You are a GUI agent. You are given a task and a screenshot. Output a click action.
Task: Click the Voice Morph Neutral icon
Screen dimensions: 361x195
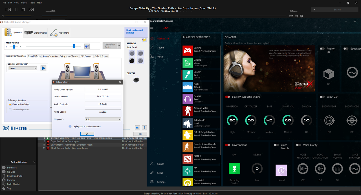[x=281, y=170]
